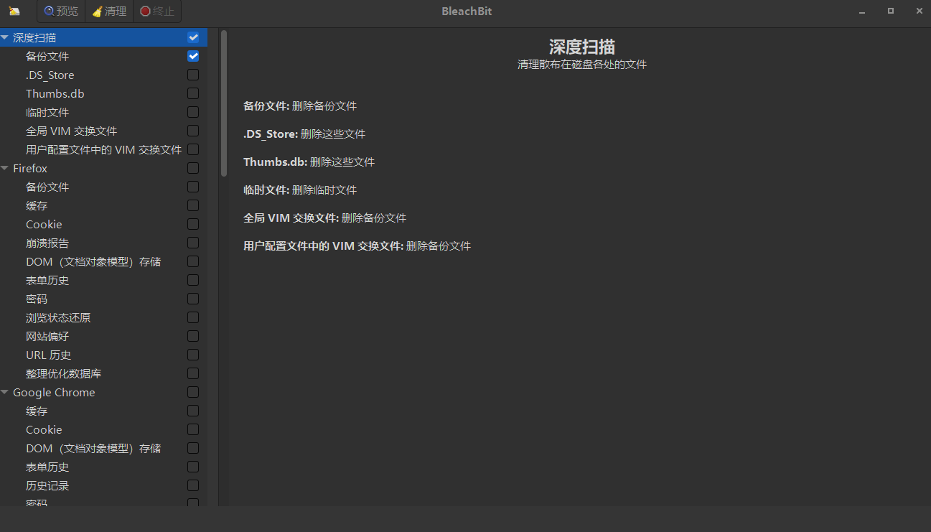Select the Firefox tree row
Screen dimensions: 931x532
point(103,168)
